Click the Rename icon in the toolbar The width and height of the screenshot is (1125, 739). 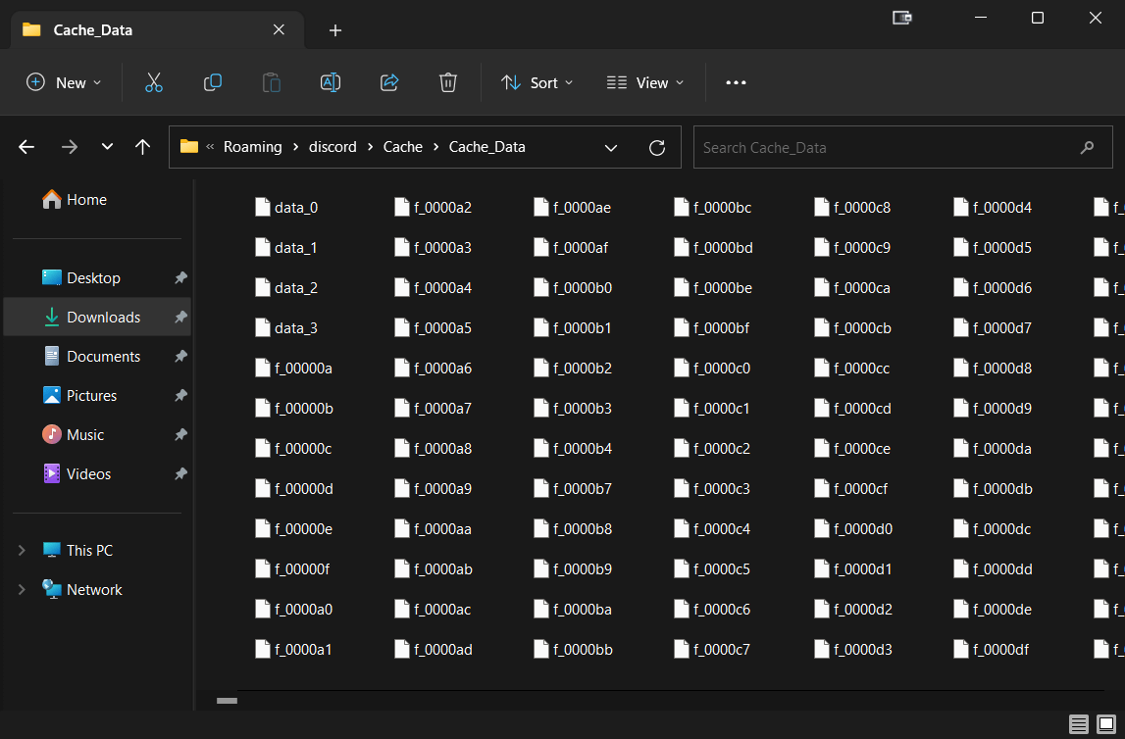click(x=330, y=82)
